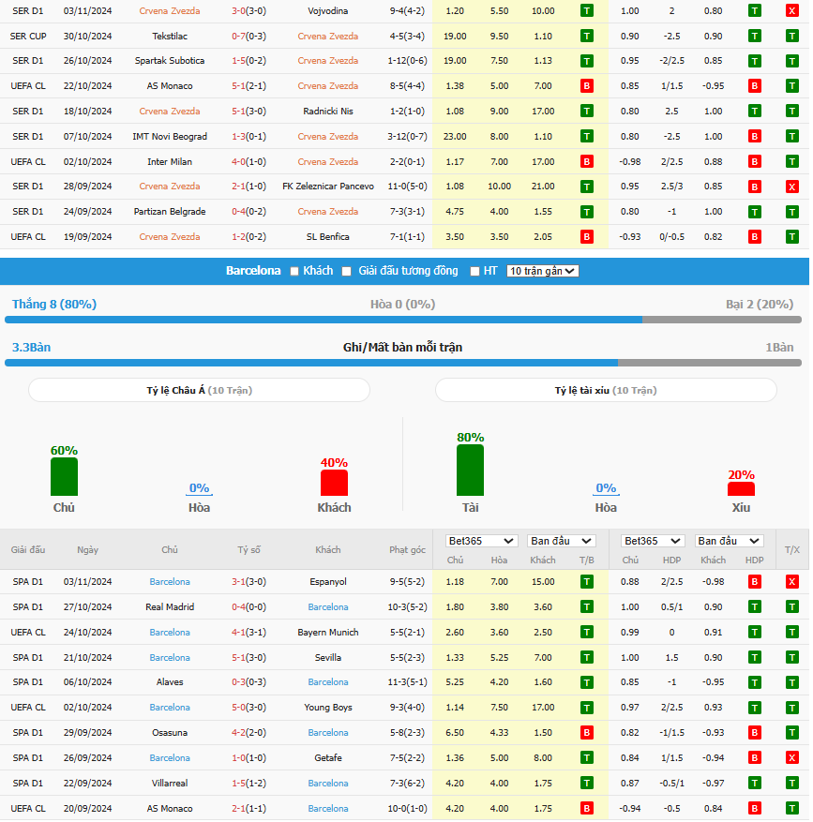This screenshot has height=822, width=813.
Task: Click the red B HDP icon in Espanyol row
Action: coord(754,582)
